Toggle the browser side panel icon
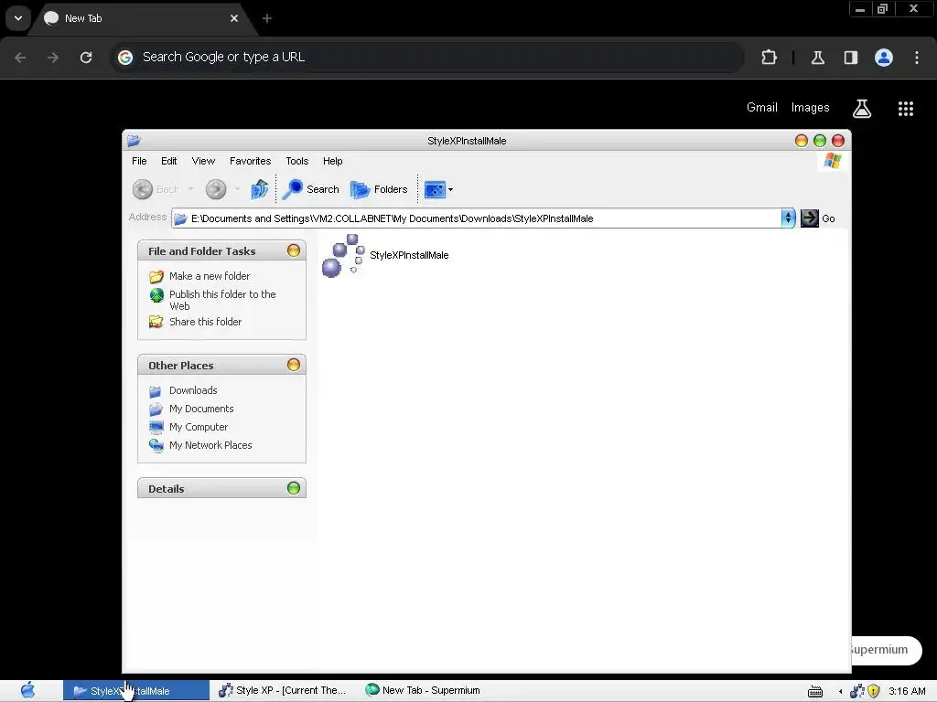 pyautogui.click(x=851, y=58)
